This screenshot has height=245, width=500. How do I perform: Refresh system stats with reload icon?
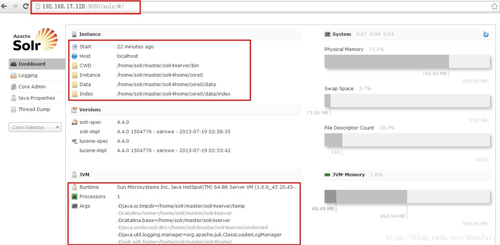tap(486, 34)
